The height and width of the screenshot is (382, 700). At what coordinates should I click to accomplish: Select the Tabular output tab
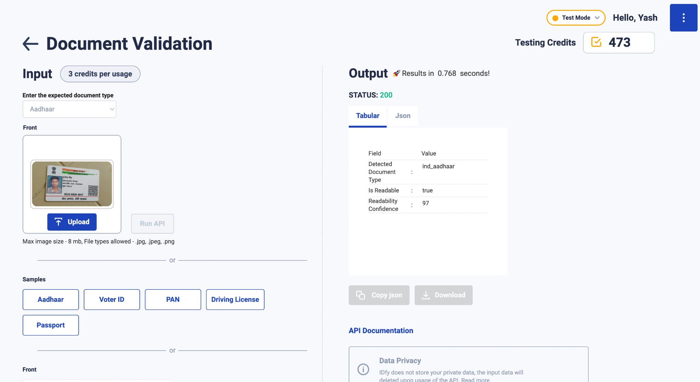(x=367, y=116)
